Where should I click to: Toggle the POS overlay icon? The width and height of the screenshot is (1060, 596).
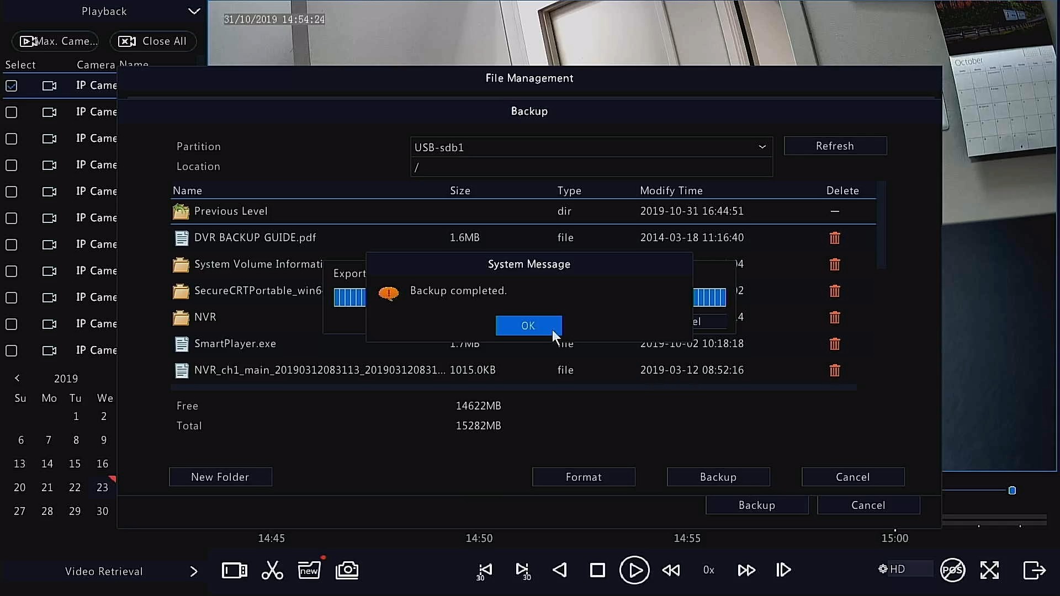pyautogui.click(x=952, y=570)
